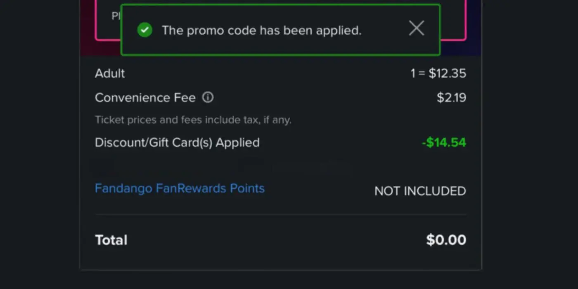This screenshot has width=578, height=289.
Task: Click the $0.00 total amount
Action: (446, 240)
